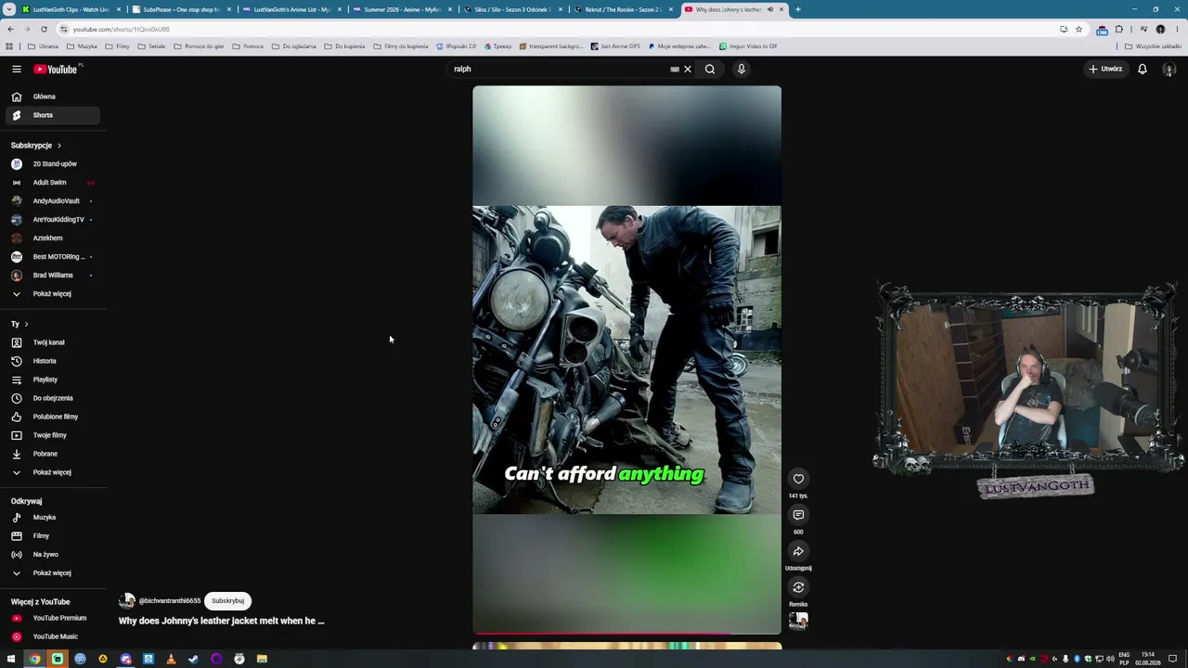Viewport: 1188px width, 668px height.
Task: Pause the playing Short video
Action: (x=626, y=360)
